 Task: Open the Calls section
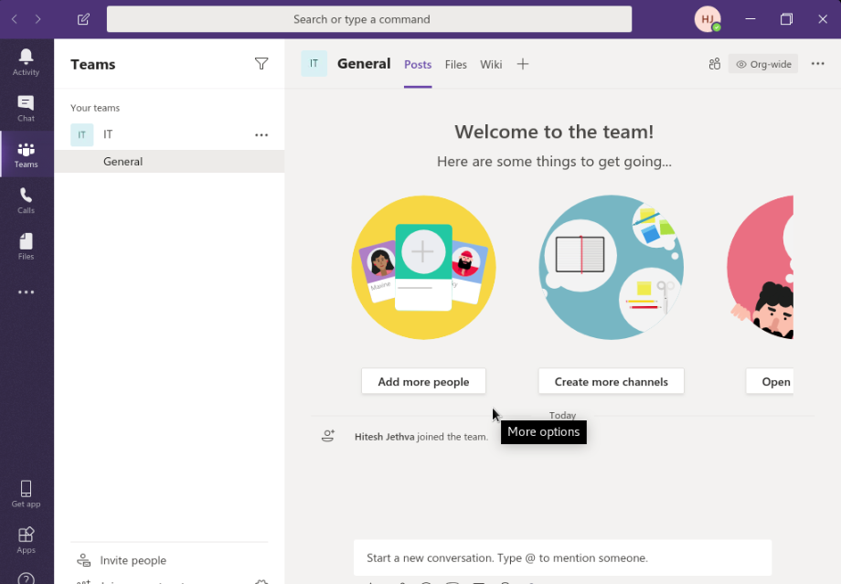coord(26,200)
